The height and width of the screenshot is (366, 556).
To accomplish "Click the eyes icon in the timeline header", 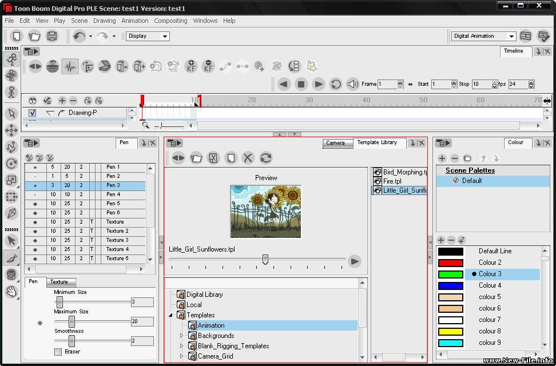I will pos(33,101).
